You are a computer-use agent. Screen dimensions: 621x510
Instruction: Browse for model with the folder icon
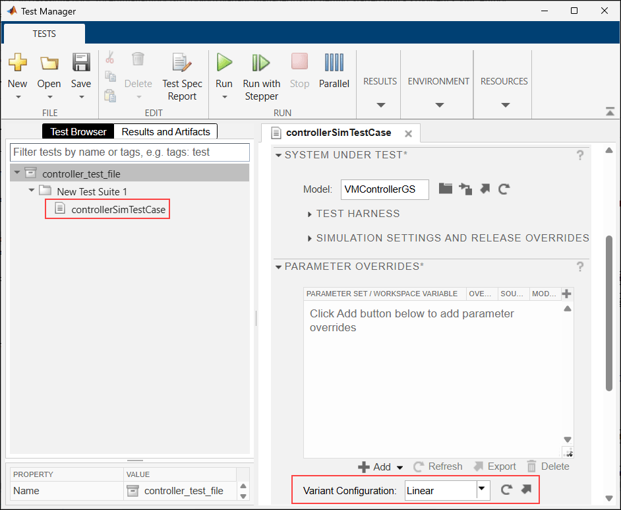pos(446,189)
